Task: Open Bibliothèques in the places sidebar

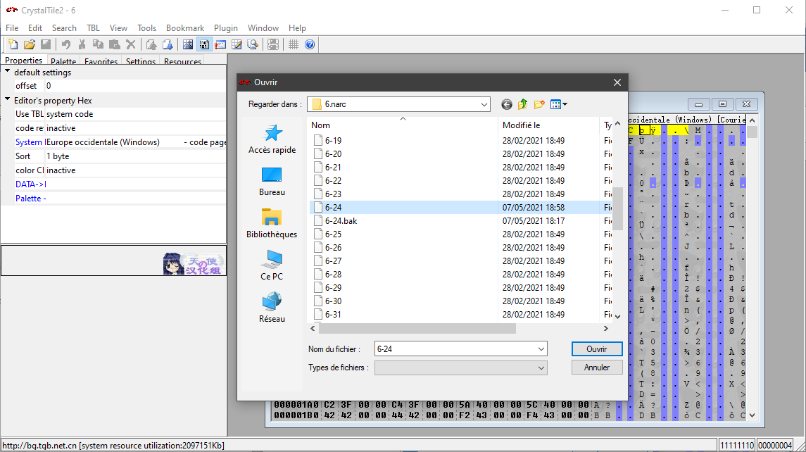Action: 272,223
